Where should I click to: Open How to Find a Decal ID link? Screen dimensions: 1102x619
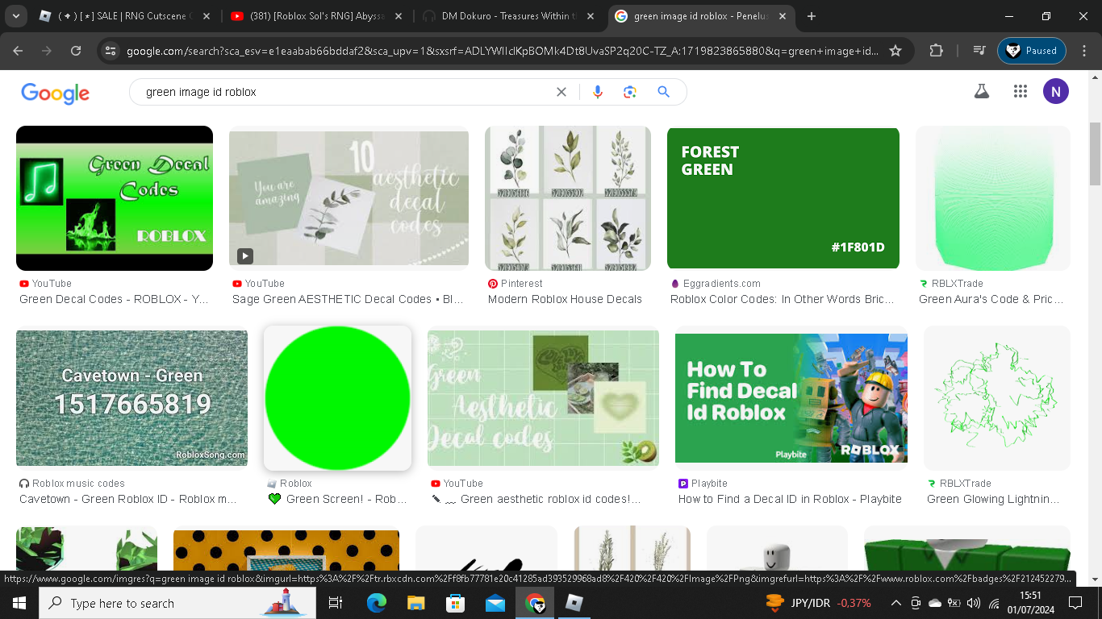click(x=790, y=499)
